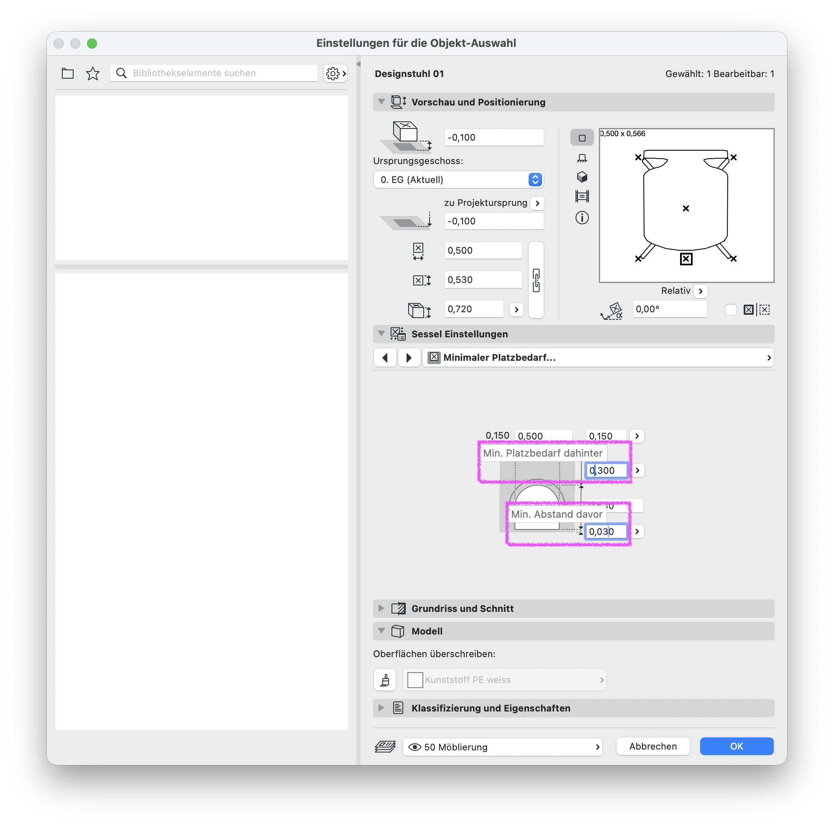Click arrow next to the 0,150 field
The image size is (834, 827).
coord(637,436)
